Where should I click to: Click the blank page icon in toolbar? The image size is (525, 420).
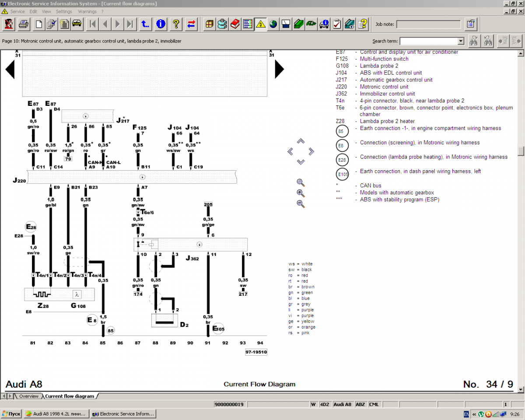[x=39, y=24]
